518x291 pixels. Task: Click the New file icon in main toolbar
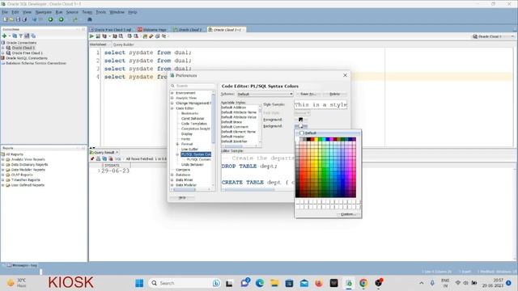pos(6,19)
